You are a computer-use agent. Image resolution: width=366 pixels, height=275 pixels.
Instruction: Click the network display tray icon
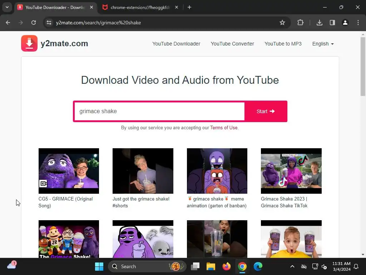pyautogui.click(x=315, y=266)
